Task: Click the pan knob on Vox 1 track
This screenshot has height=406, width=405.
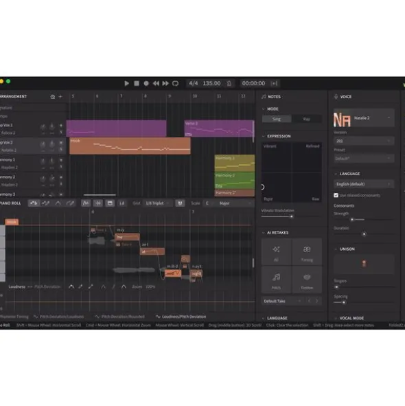Action: click(51, 126)
